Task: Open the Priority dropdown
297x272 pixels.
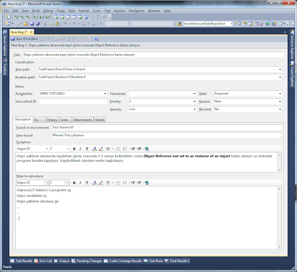Action: tap(194, 101)
